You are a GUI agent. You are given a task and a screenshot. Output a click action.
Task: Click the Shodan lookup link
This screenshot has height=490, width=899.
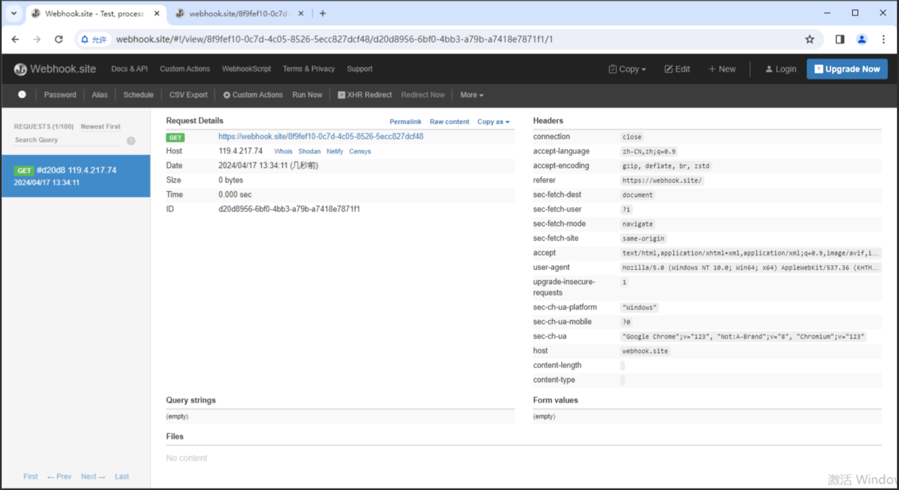pos(310,151)
